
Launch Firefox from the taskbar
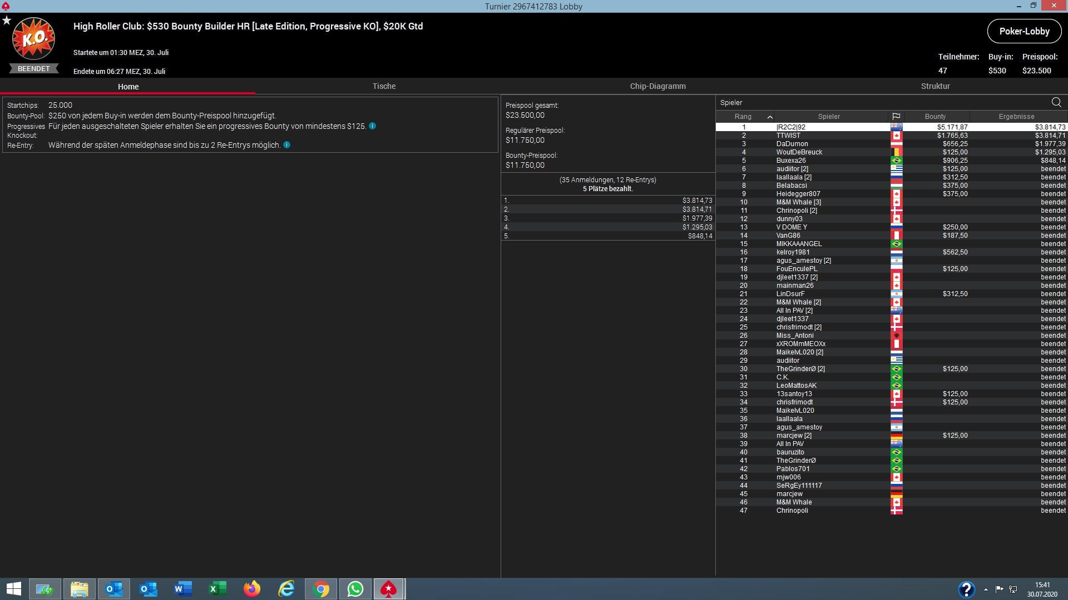(x=251, y=589)
